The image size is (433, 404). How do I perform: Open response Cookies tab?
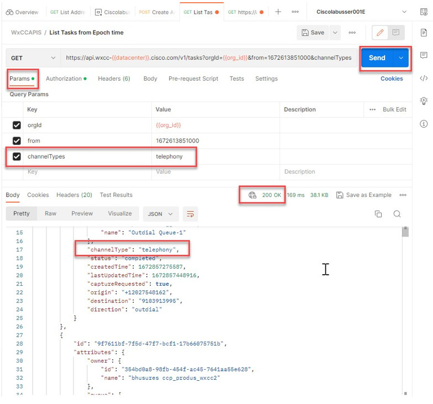(38, 195)
